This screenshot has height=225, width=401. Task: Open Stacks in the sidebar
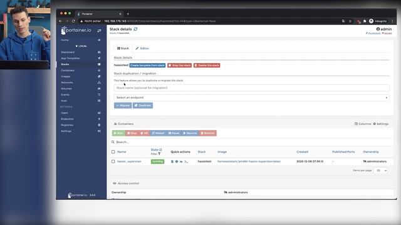(65, 64)
